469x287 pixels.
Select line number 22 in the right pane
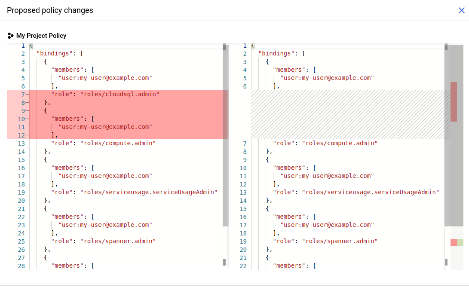(x=243, y=266)
